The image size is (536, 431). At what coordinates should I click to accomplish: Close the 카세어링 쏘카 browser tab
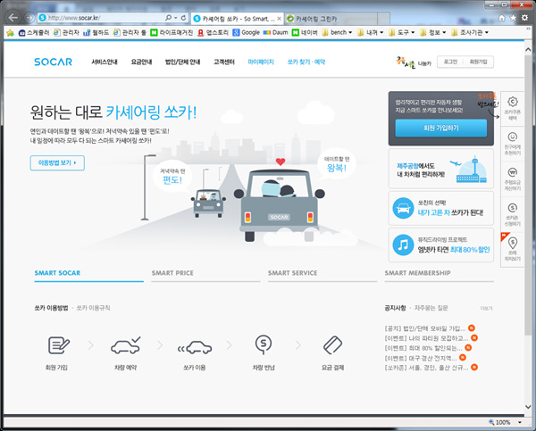(279, 19)
